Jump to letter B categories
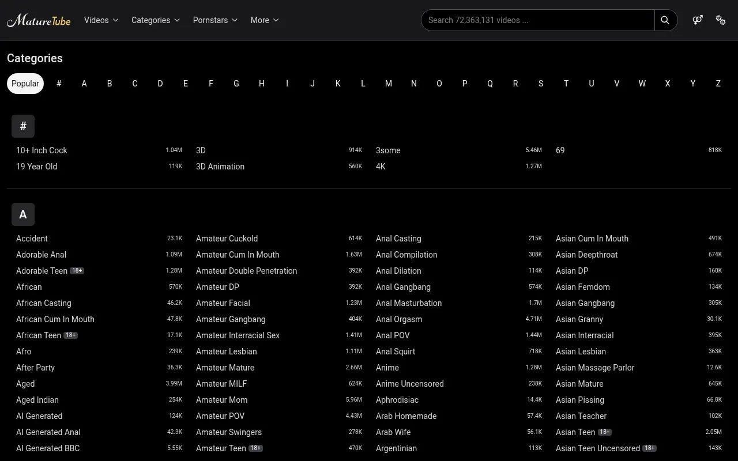Screen dimensions: 738x461 [x=110, y=84]
